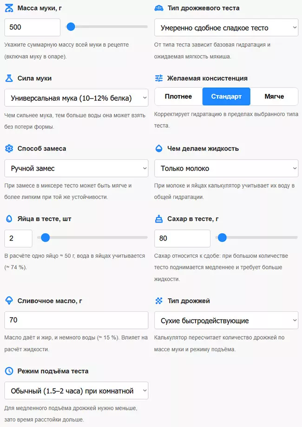Click the liquid drop icon near Чем делаем жидкость

pos(159,148)
